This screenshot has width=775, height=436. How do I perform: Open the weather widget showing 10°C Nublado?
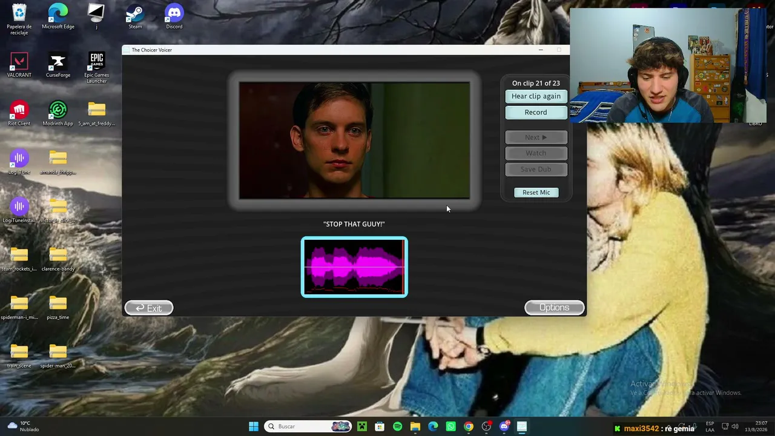pyautogui.click(x=24, y=426)
